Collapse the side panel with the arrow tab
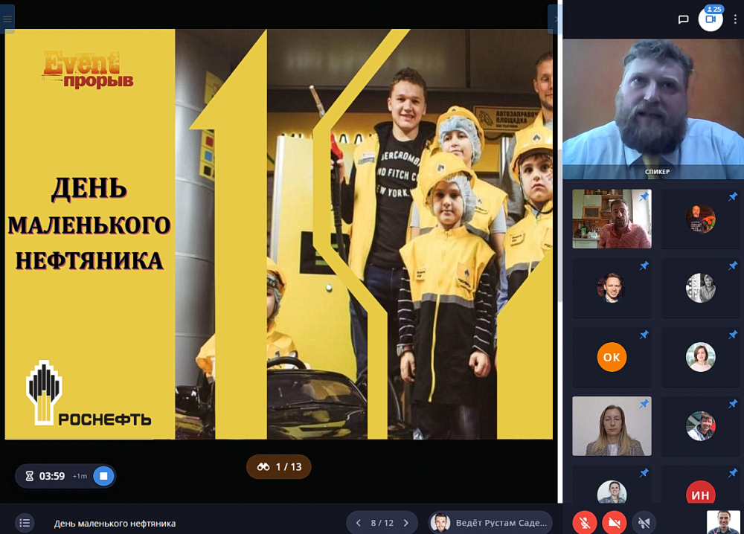 pyautogui.click(x=555, y=19)
